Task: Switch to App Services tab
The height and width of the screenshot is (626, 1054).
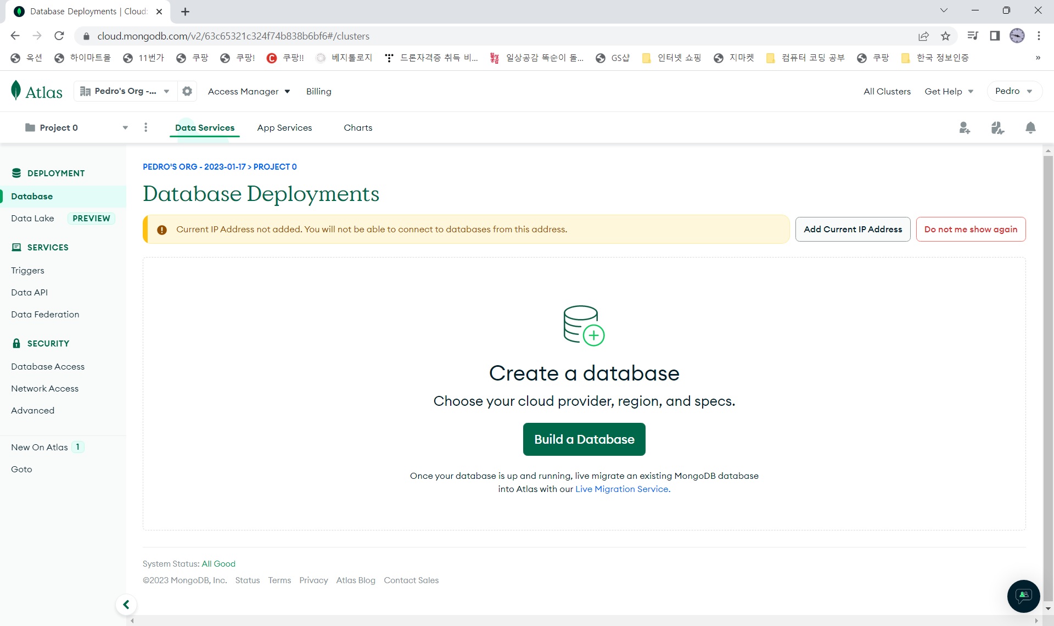Action: [284, 127]
